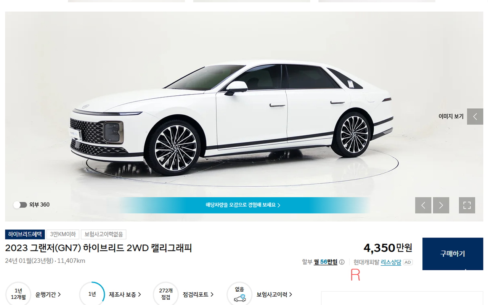The height and width of the screenshot is (305, 488).
Task: Click the 오감으로 경험해 보세요 banner
Action: click(243, 205)
